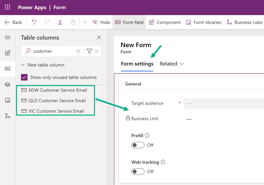Close the Table columns panel

pyautogui.click(x=99, y=38)
